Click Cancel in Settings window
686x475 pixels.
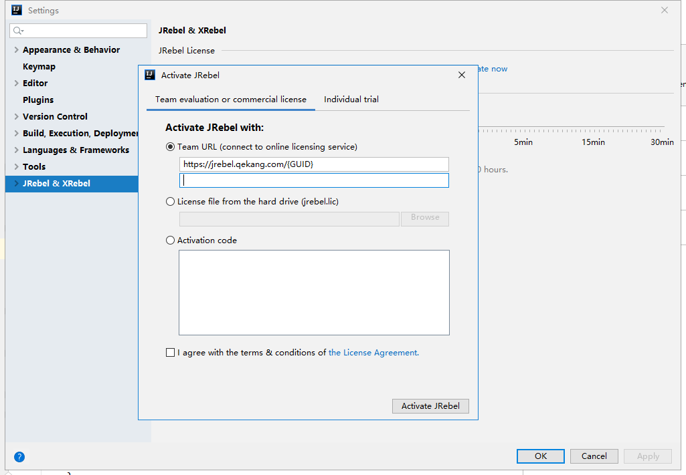(594, 456)
